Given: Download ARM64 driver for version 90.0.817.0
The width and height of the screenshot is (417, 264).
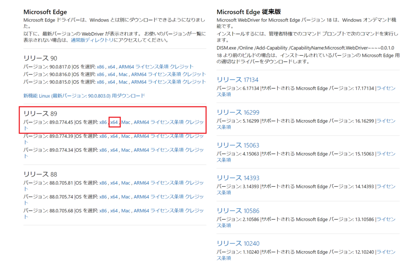Looking at the screenshot, I should click(x=126, y=67).
